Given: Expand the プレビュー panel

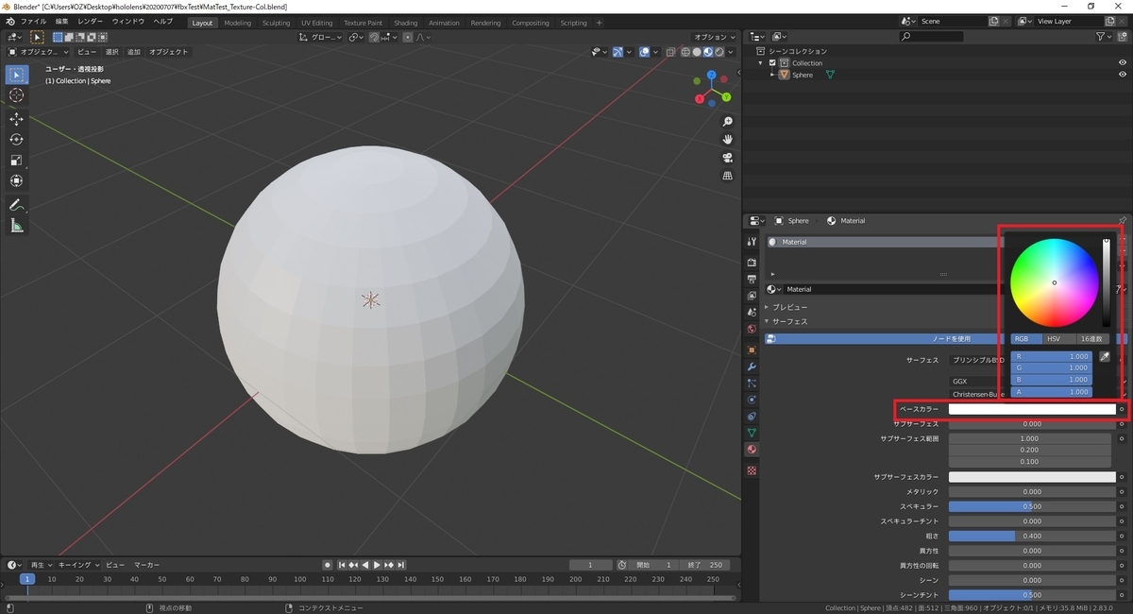Looking at the screenshot, I should pos(790,307).
